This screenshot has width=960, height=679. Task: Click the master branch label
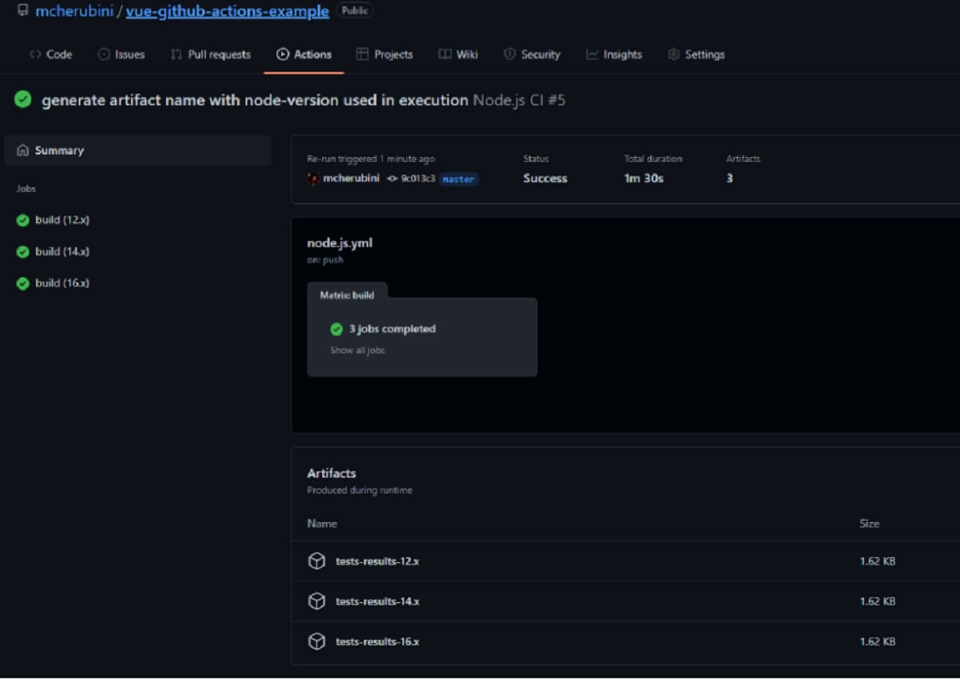[458, 180]
